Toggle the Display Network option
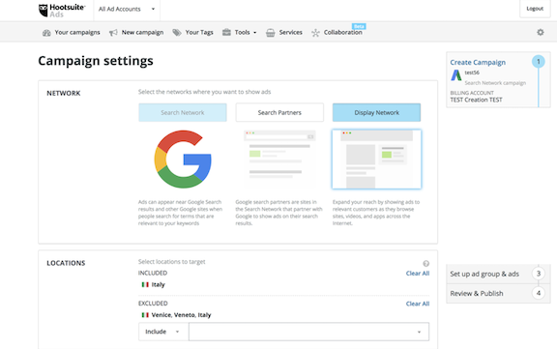This screenshot has width=557, height=349. [x=376, y=112]
